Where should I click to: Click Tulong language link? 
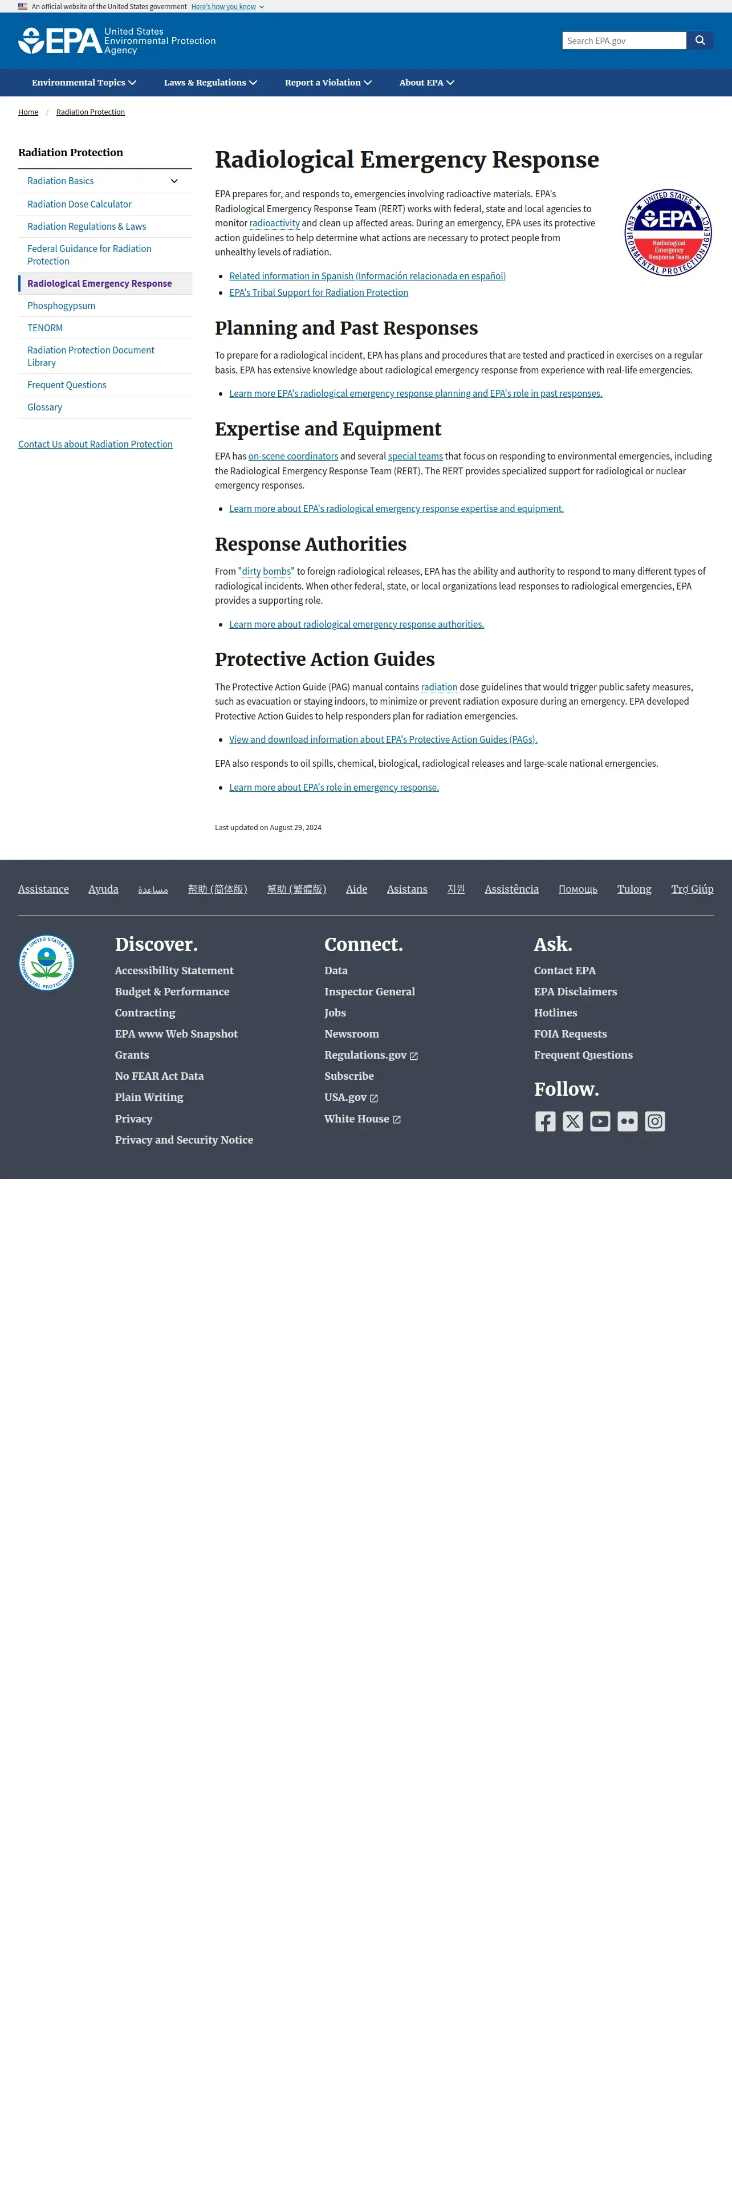tap(634, 889)
